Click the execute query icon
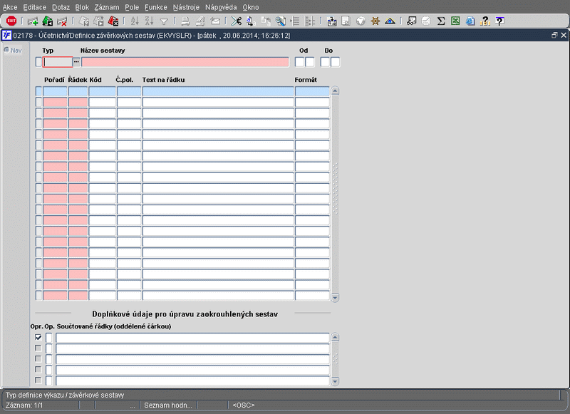 pyautogui.click(x=98, y=21)
